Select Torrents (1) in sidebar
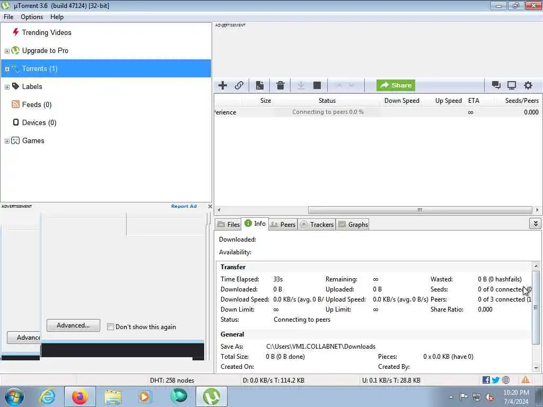This screenshot has width=543, height=407. coord(106,68)
